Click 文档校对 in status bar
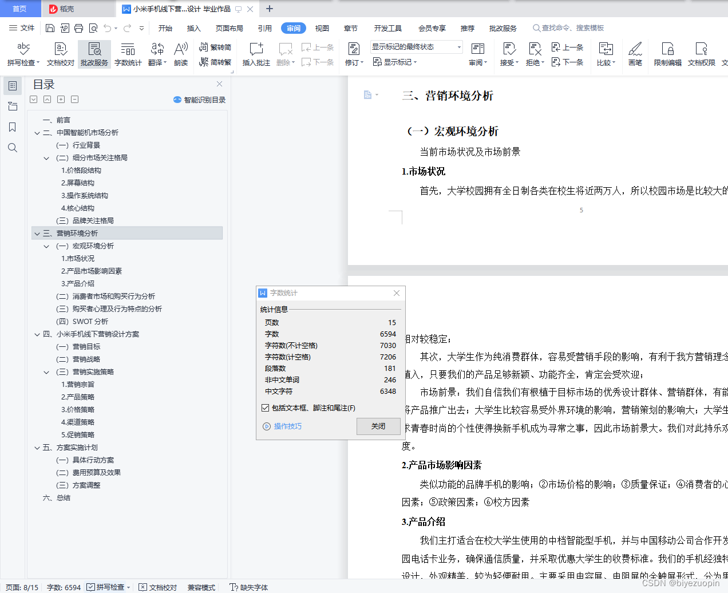The height and width of the screenshot is (593, 728). (x=158, y=587)
